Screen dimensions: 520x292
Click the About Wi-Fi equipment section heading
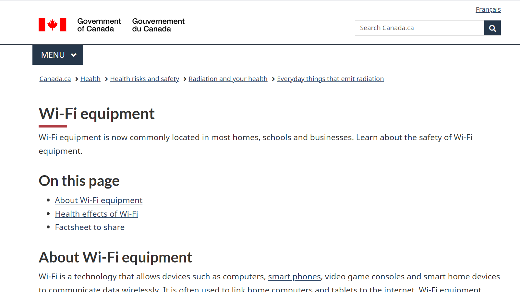(x=115, y=257)
